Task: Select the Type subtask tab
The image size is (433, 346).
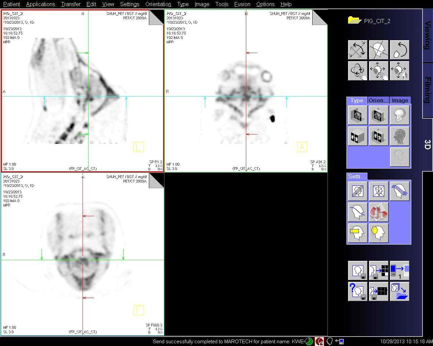Action: click(x=357, y=100)
